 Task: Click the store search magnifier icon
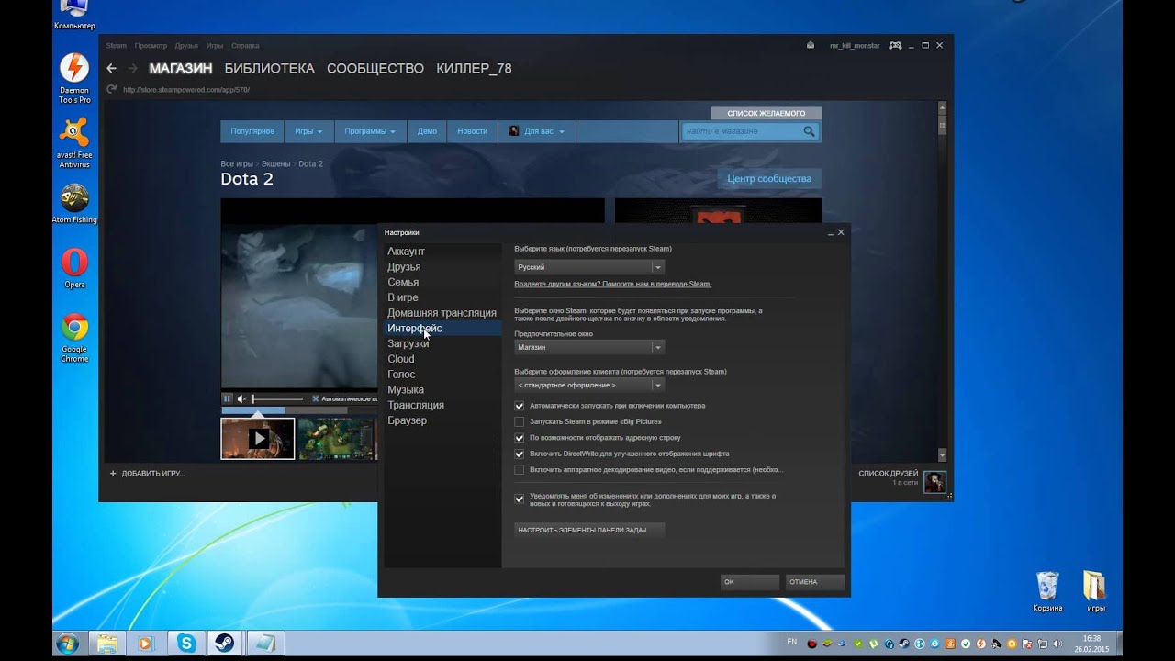click(x=809, y=131)
